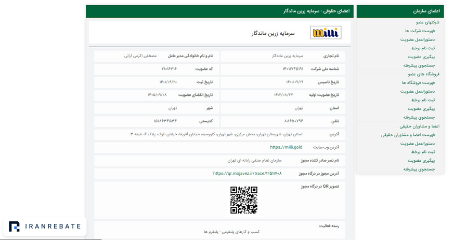Screen dimensions: 468x240
Task: Open فهرست اعضا و مشاوران حقیقی link
Action: tap(408, 135)
